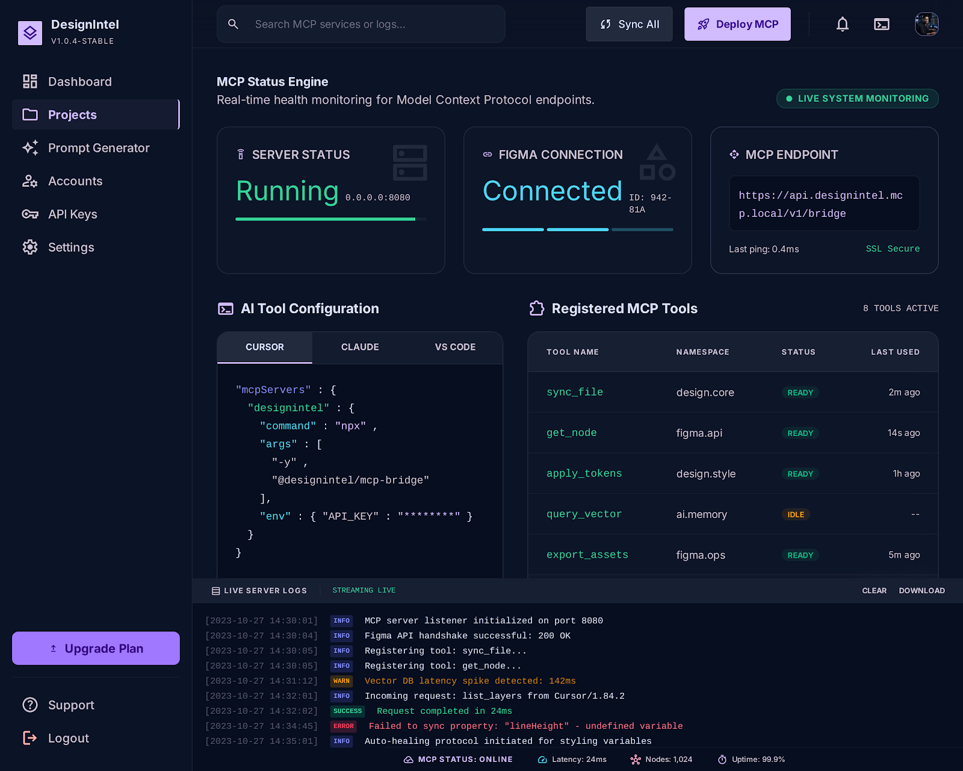
Task: Open the API Keys page
Action: tap(96, 214)
